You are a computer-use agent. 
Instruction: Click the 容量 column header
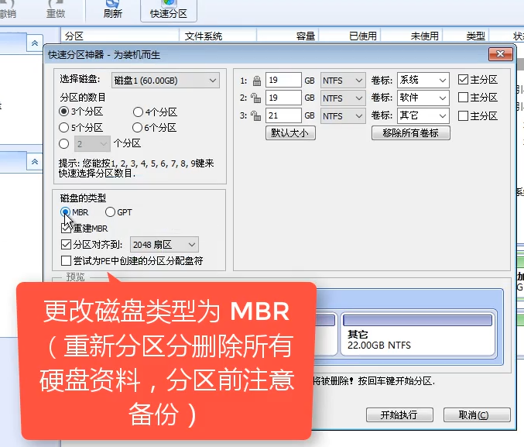(288, 36)
